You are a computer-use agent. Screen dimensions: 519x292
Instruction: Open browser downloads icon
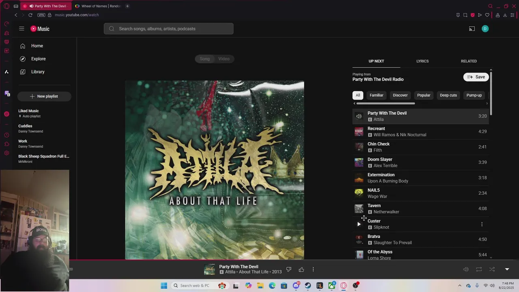pyautogui.click(x=505, y=15)
